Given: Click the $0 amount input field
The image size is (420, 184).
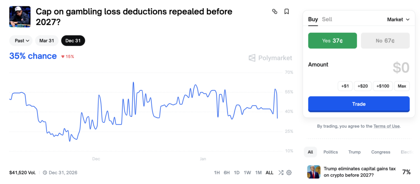Looking at the screenshot, I should click(400, 68).
